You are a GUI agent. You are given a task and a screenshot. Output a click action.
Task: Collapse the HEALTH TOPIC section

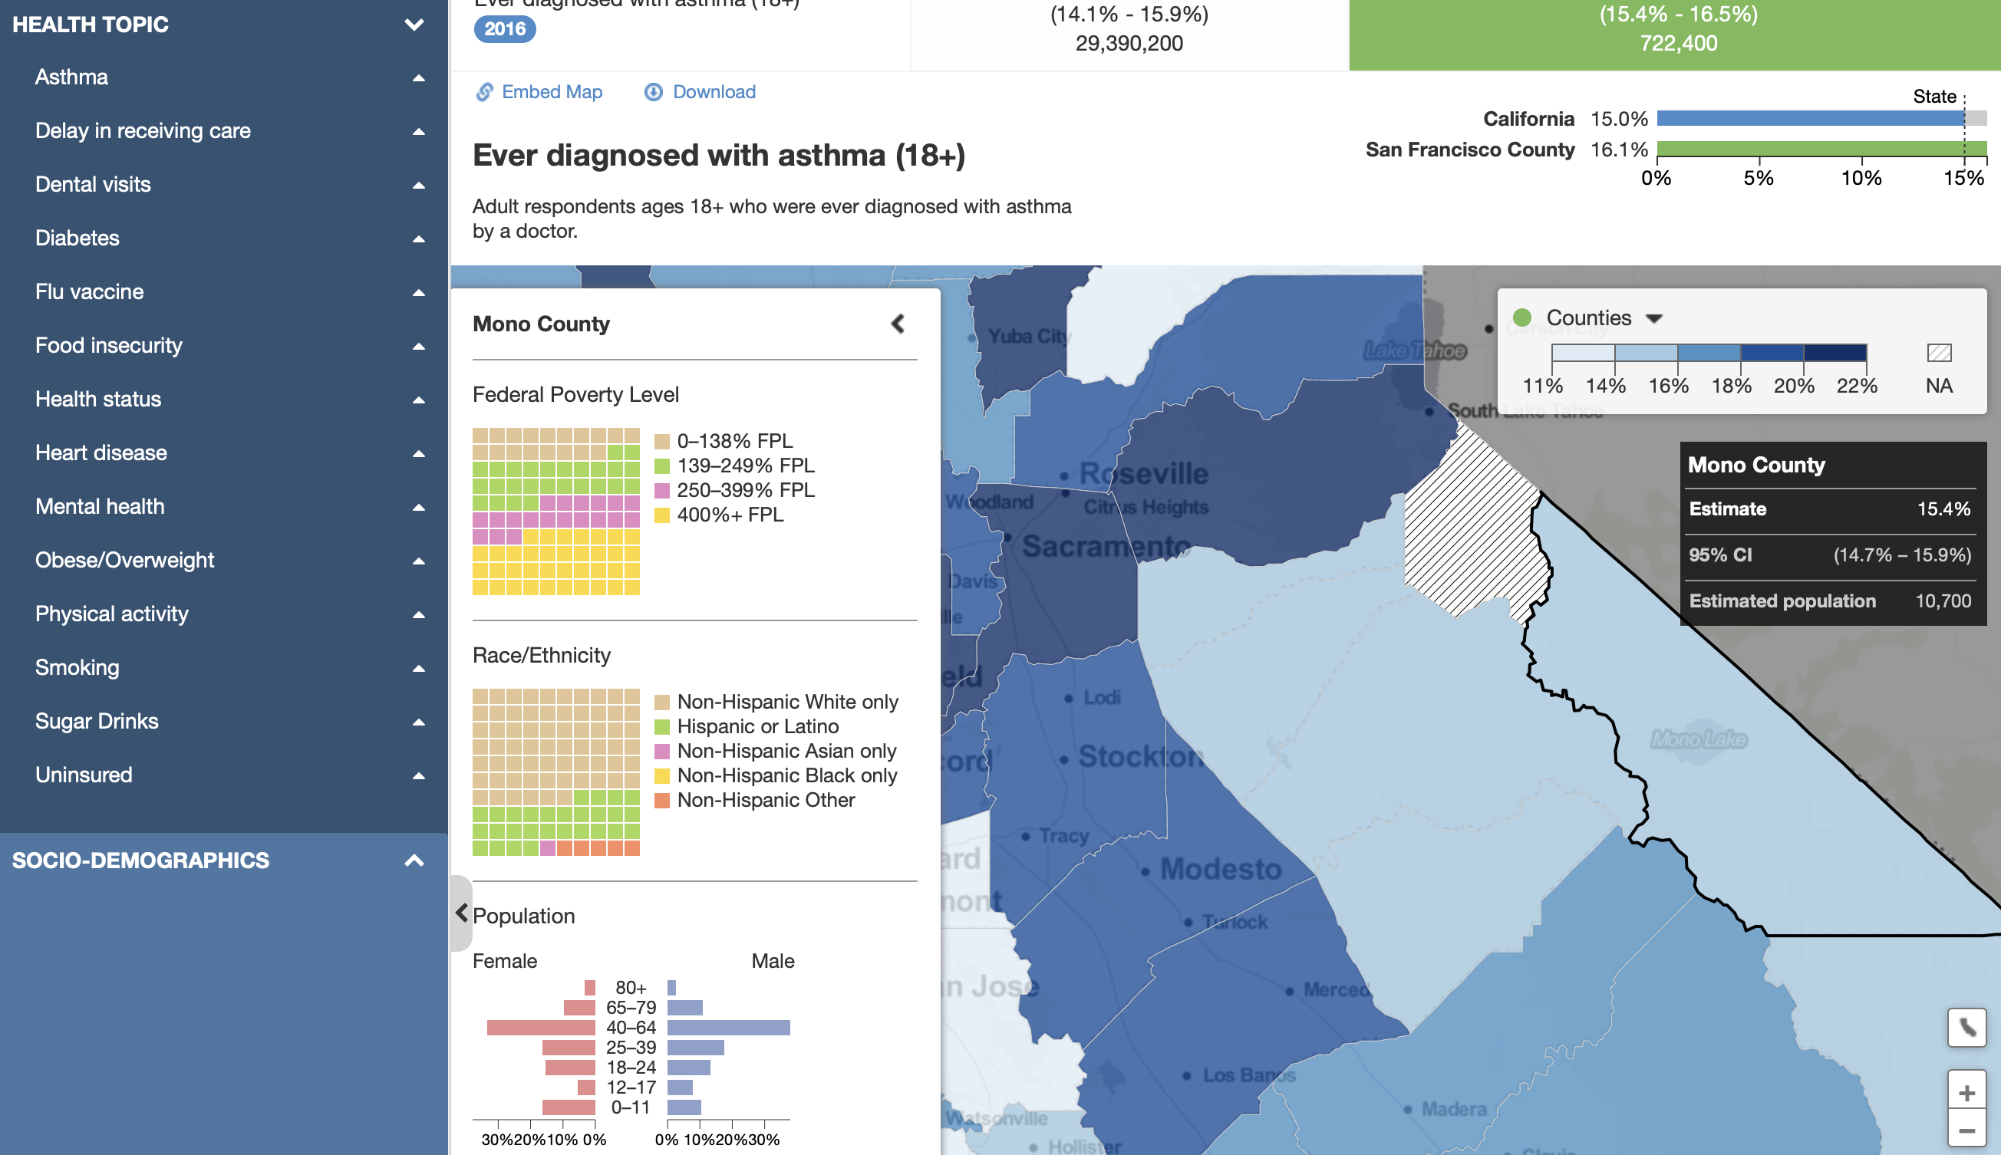pyautogui.click(x=414, y=25)
